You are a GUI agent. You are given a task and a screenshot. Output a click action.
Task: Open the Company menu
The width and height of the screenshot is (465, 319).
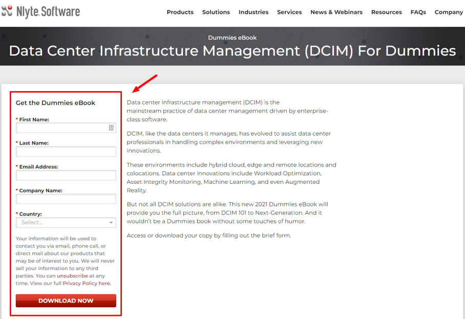[449, 12]
